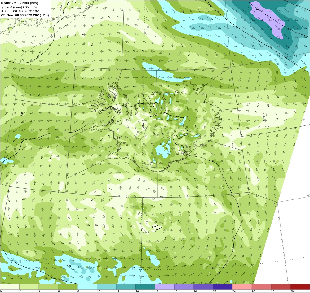Select the 6–8 m/s darker green swatch

pos(68,287)
